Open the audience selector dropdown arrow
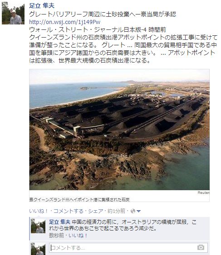Viewport: 221px width, 255px height. pyautogui.click(x=138, y=211)
